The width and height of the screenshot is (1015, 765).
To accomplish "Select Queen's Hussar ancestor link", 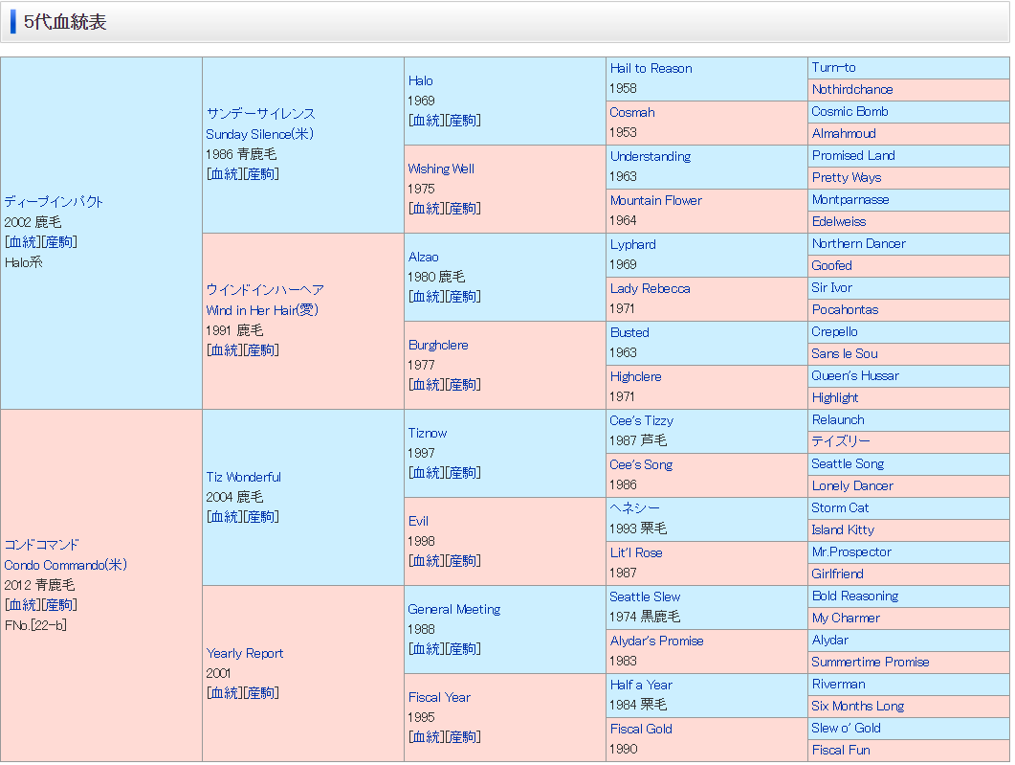I will point(856,376).
